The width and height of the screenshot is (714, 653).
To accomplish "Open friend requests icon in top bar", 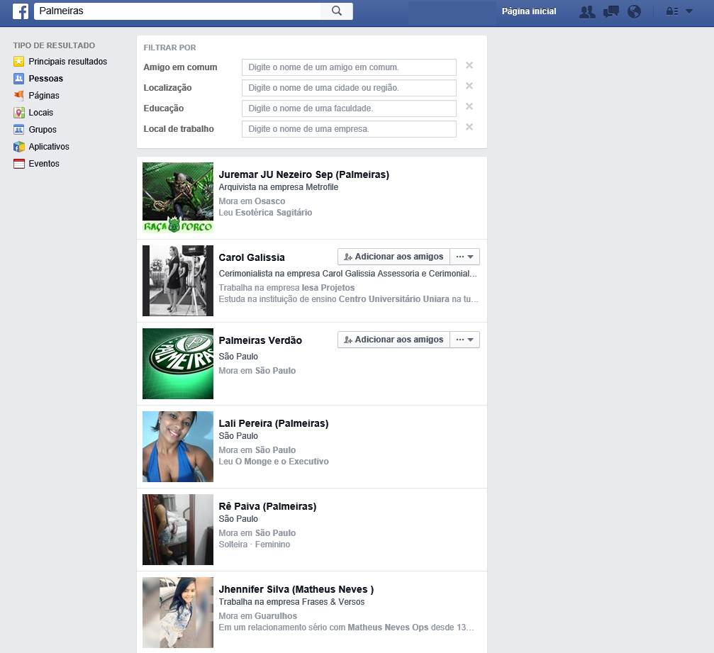I will 587,11.
